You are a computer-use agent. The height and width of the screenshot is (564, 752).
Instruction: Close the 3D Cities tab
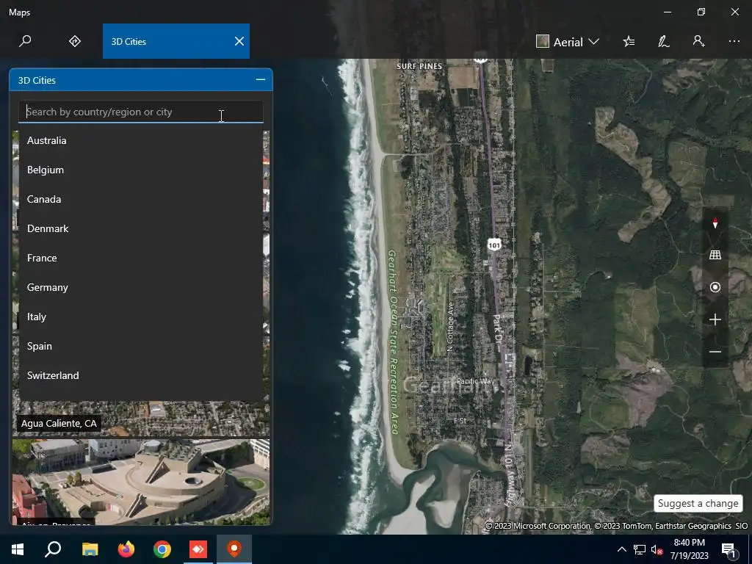[x=239, y=41]
